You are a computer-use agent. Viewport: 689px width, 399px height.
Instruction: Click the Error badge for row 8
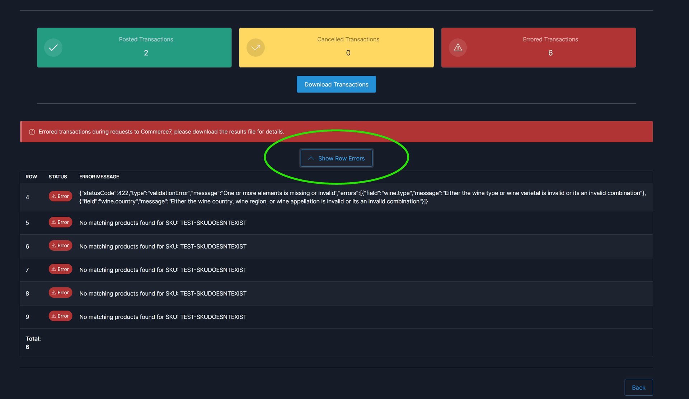(x=60, y=292)
